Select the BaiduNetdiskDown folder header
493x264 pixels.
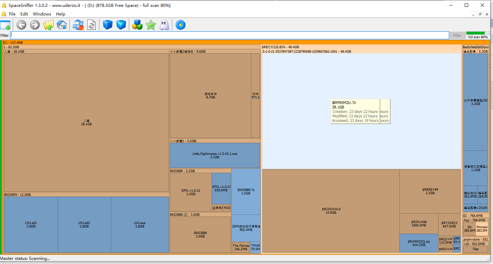(475, 47)
